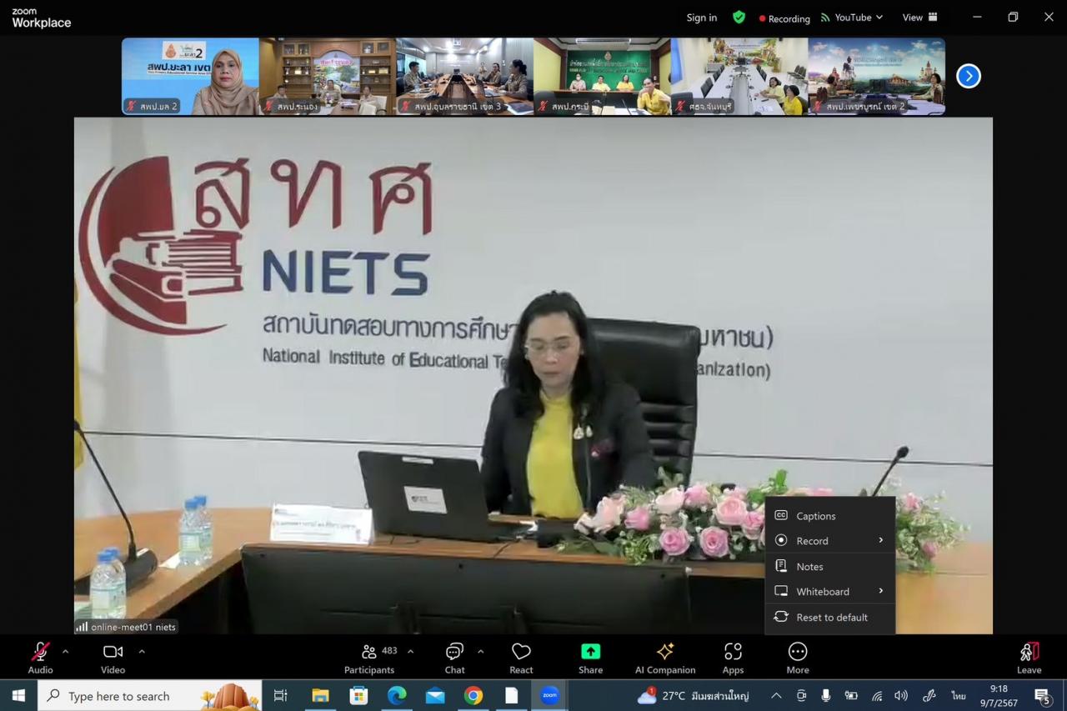Screen dimensions: 1067x711
Task: Expand the Whiteboard submenu arrow
Action: point(881,591)
